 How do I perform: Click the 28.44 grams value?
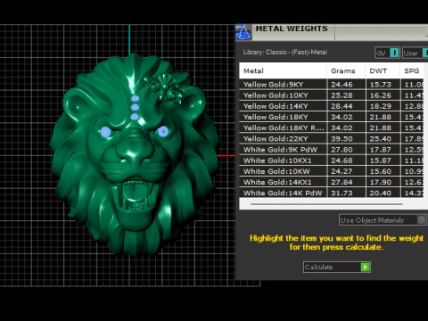[x=342, y=106]
